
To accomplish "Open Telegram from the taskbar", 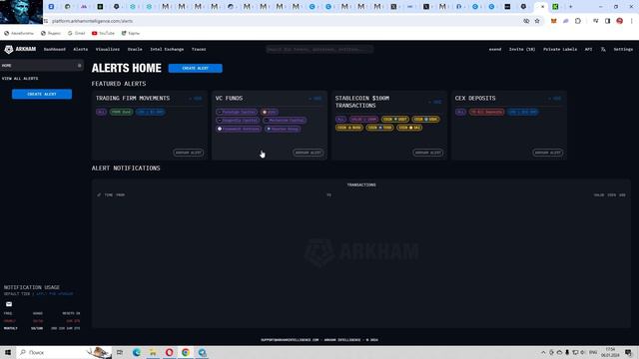I will (202, 352).
